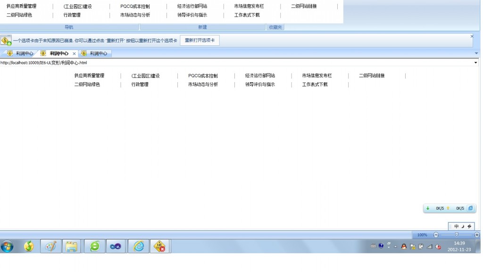Viewport: 483px width, 272px height.
Task: Click the blue help tray icon
Action: click(x=381, y=246)
